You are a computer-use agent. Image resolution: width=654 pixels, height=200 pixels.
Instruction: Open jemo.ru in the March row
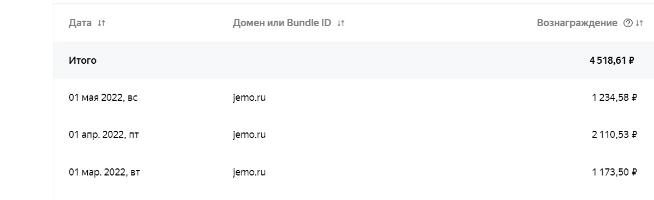click(249, 173)
